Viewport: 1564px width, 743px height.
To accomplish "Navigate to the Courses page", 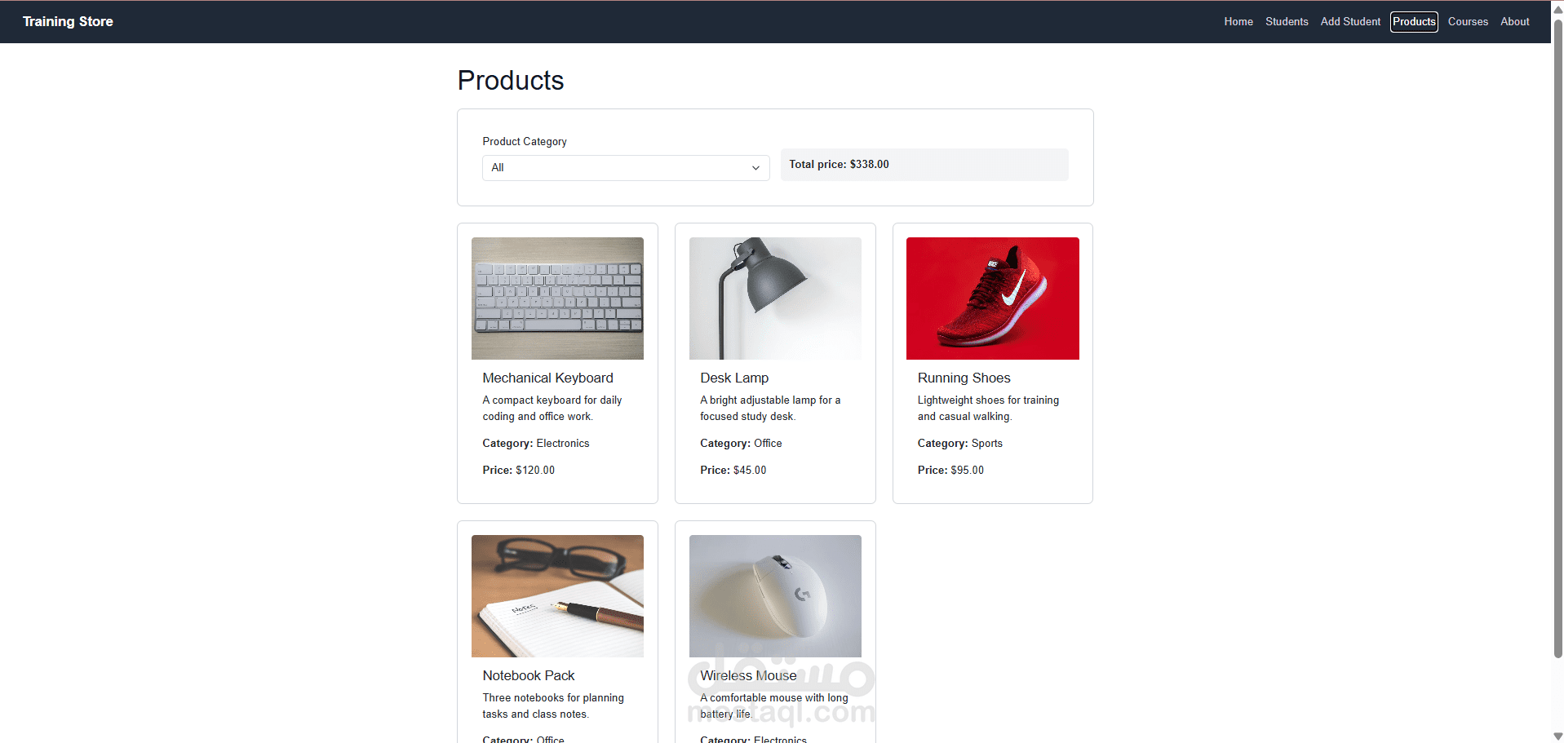I will [x=1468, y=22].
